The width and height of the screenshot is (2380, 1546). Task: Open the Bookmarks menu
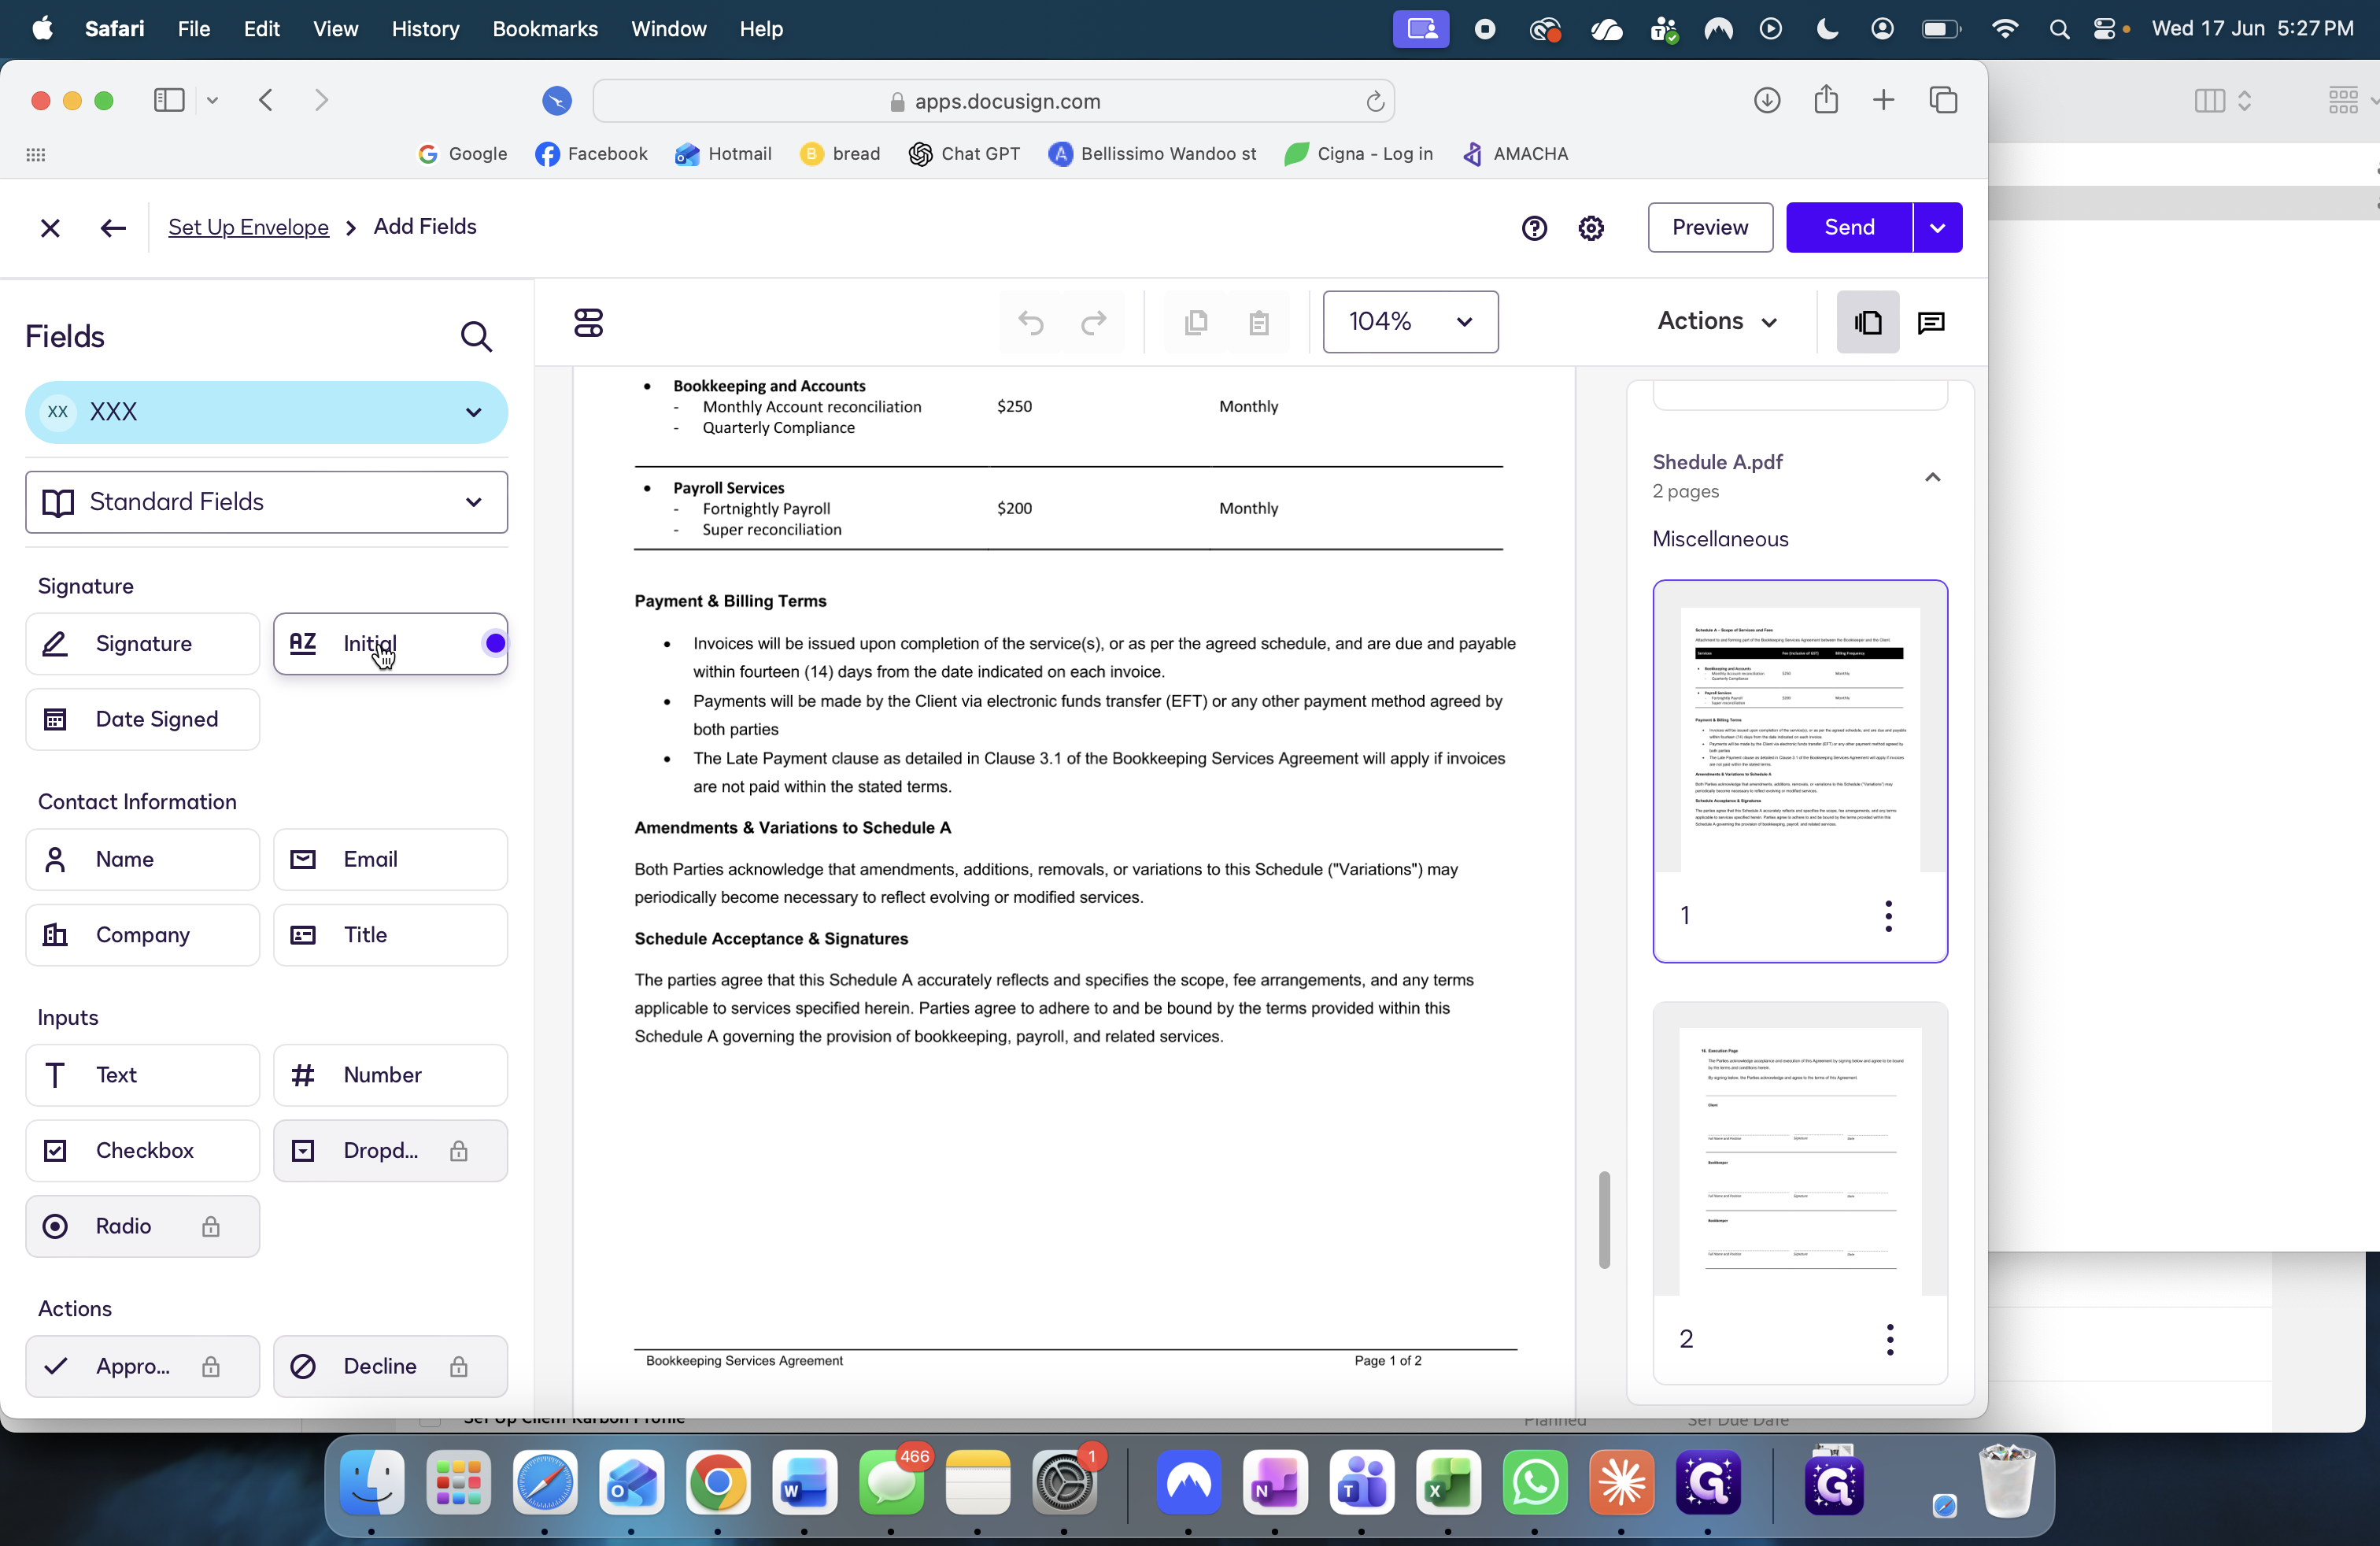[545, 29]
